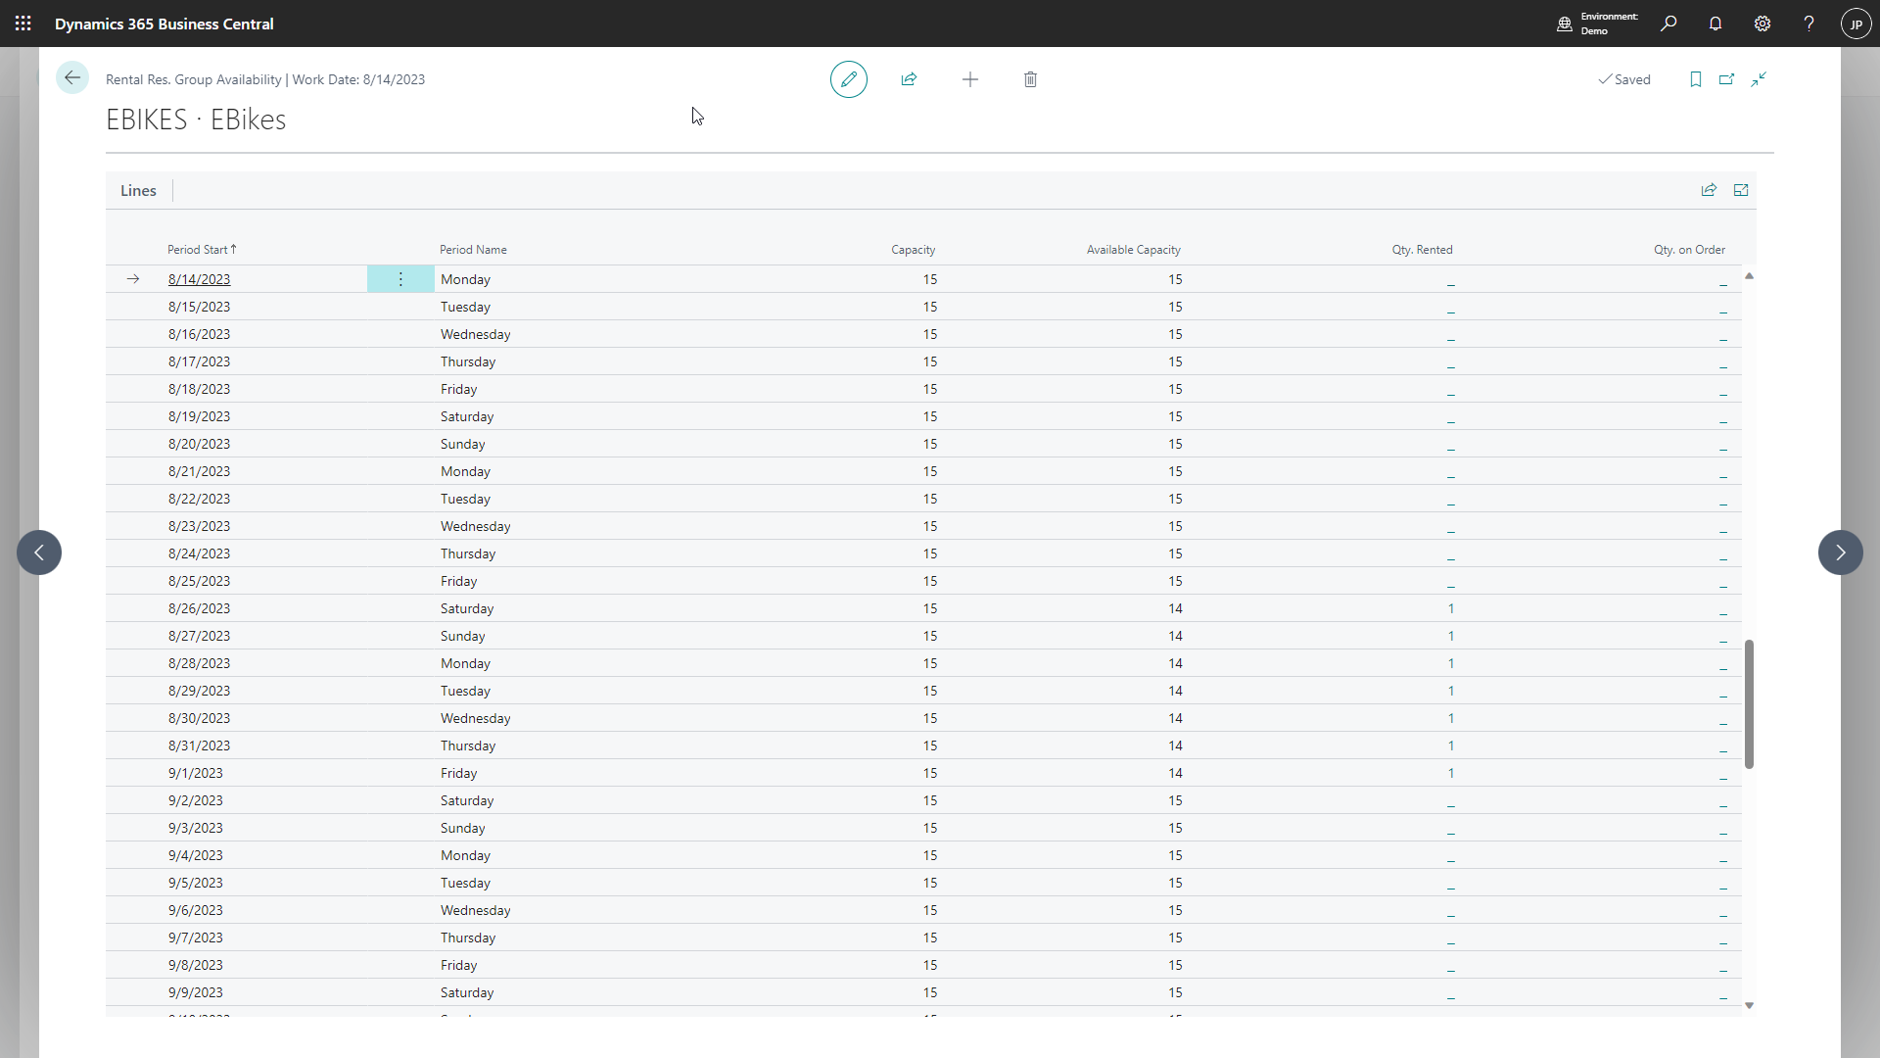Select the 8/26/2023 date cell
1880x1058 pixels.
click(x=199, y=608)
